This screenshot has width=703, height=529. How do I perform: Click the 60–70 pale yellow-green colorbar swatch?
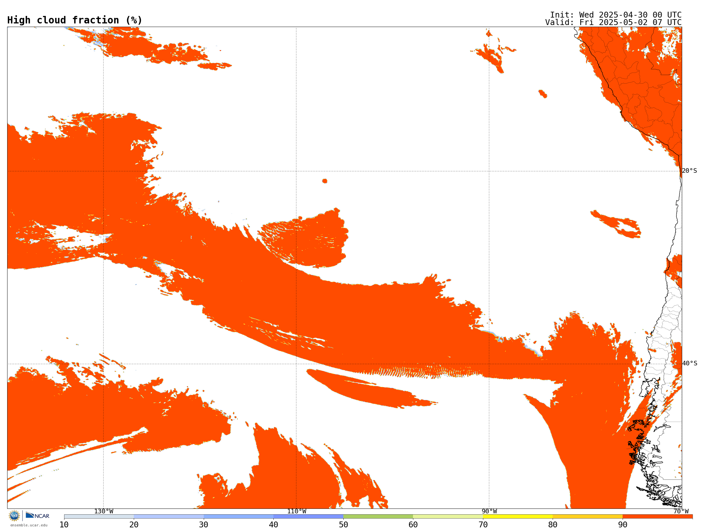448,517
